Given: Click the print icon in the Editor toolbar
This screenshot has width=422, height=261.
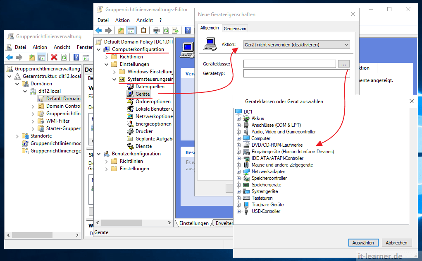Looking at the screenshot, I should [156, 31].
